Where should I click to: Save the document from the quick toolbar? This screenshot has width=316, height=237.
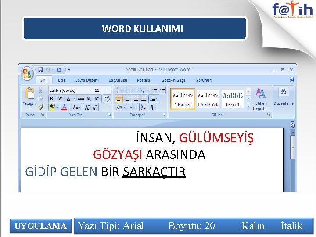pyautogui.click(x=40, y=70)
